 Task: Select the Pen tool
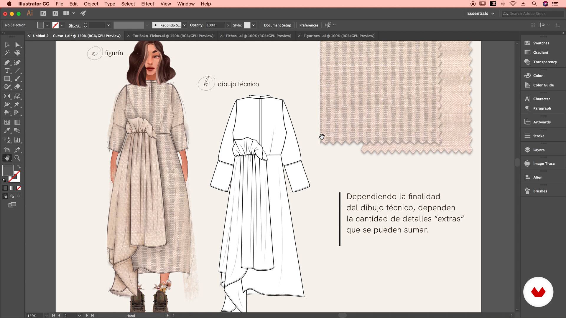tap(7, 62)
